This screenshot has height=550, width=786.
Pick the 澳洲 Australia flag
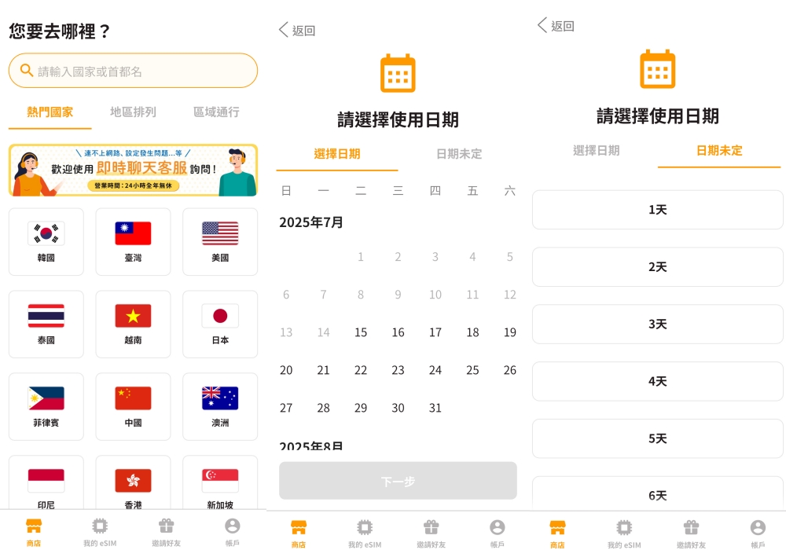(x=220, y=406)
